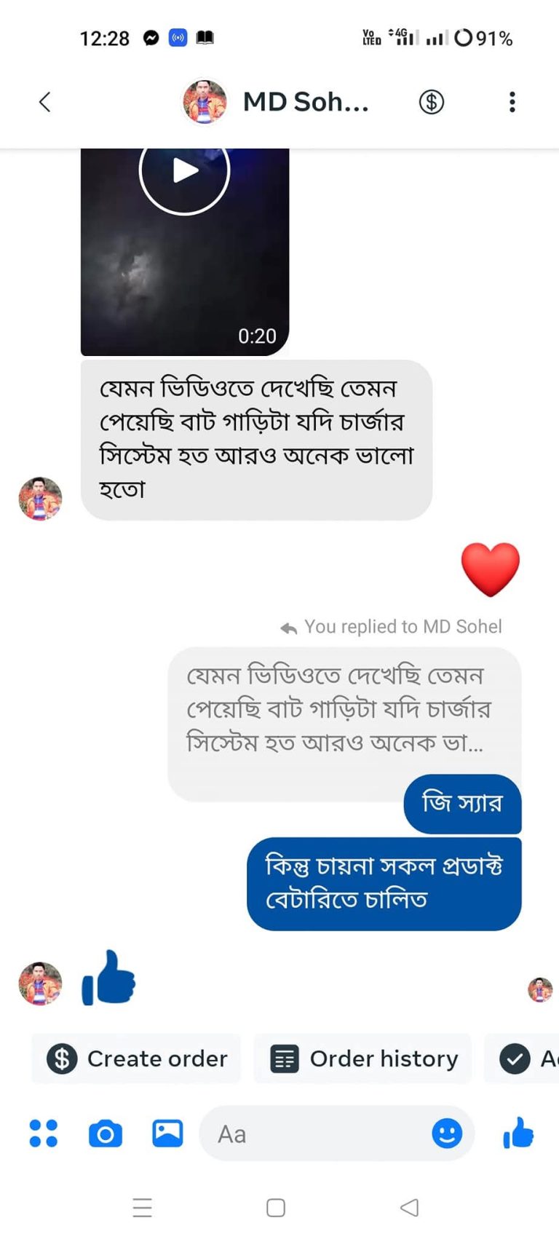Play the 0:20 video message
Screen dimensions: 559x1242
184,171
